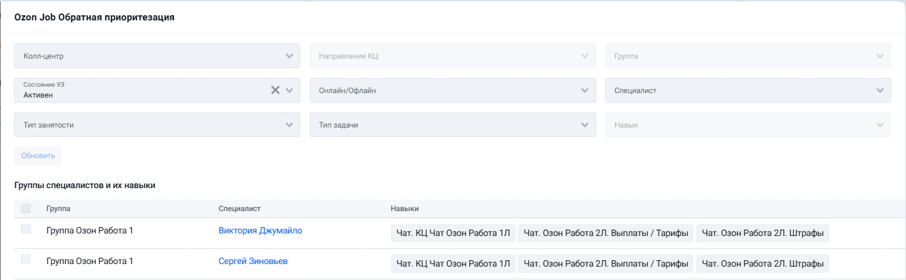
Task: Expand the Тип занятости chevron arrow
Action: (289, 124)
